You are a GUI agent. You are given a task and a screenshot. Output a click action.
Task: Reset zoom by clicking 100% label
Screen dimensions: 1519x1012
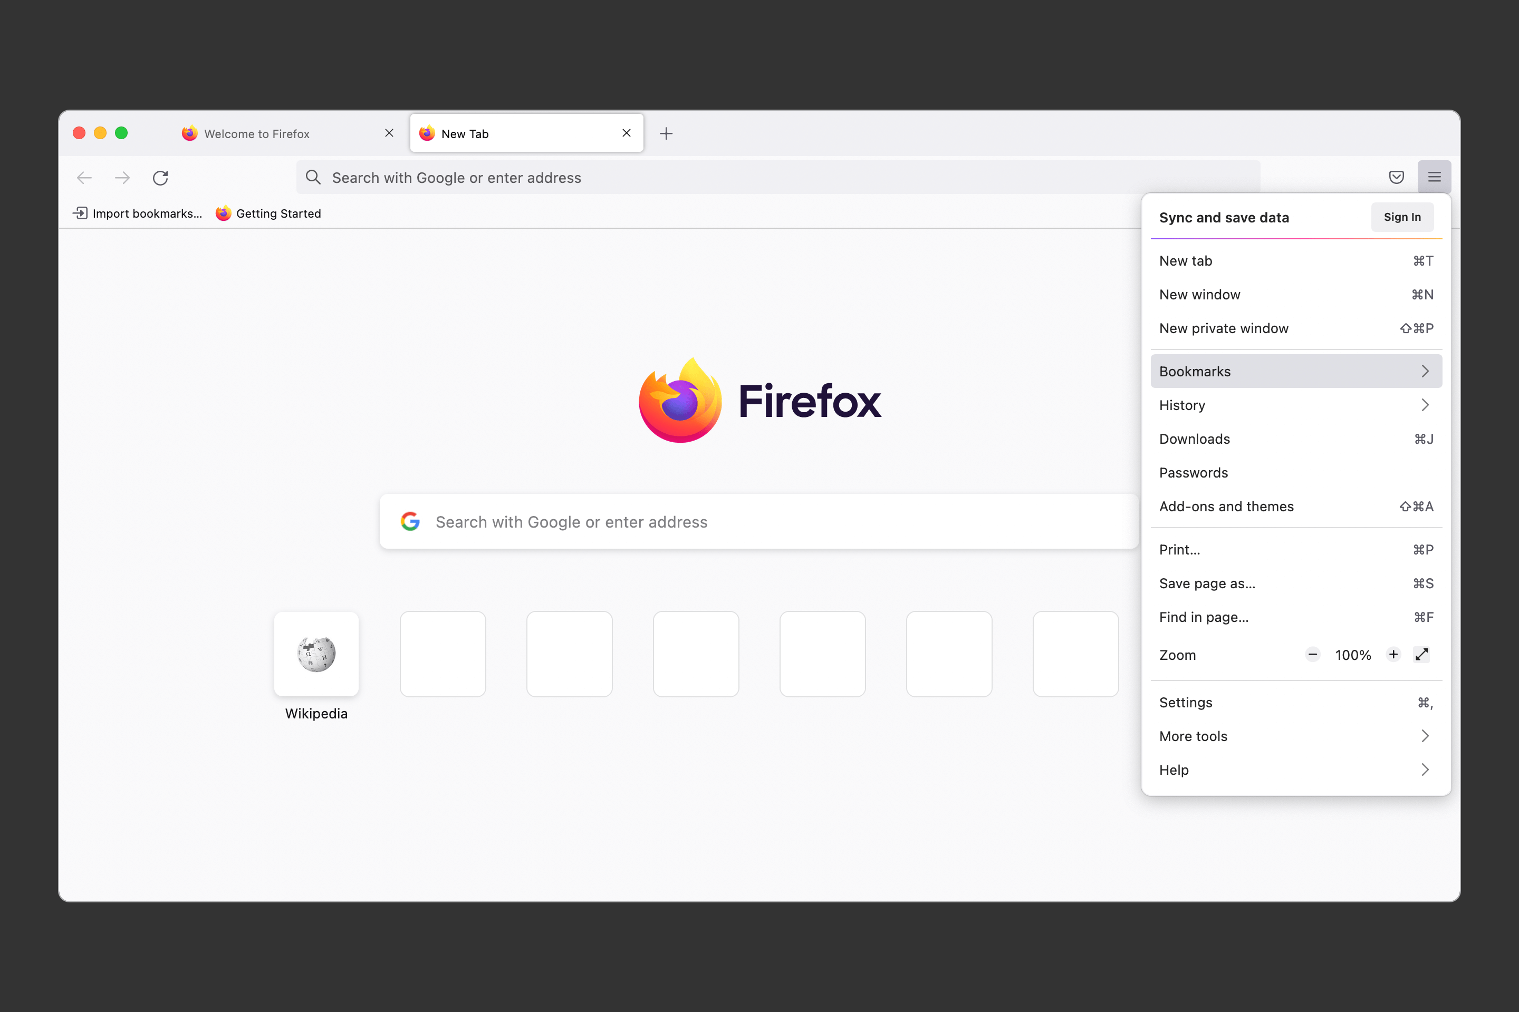point(1353,655)
